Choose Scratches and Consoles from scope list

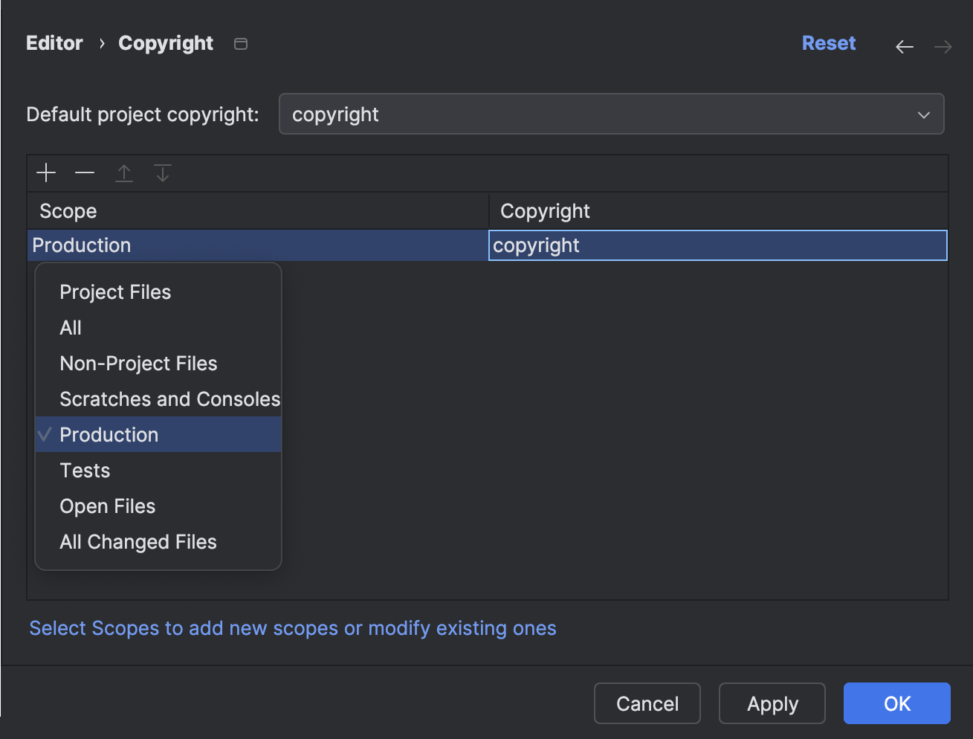point(169,398)
